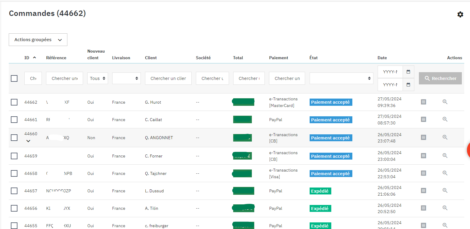Image resolution: width=470 pixels, height=229 pixels.
Task: Focus the Paiement search input field
Action: (287, 78)
